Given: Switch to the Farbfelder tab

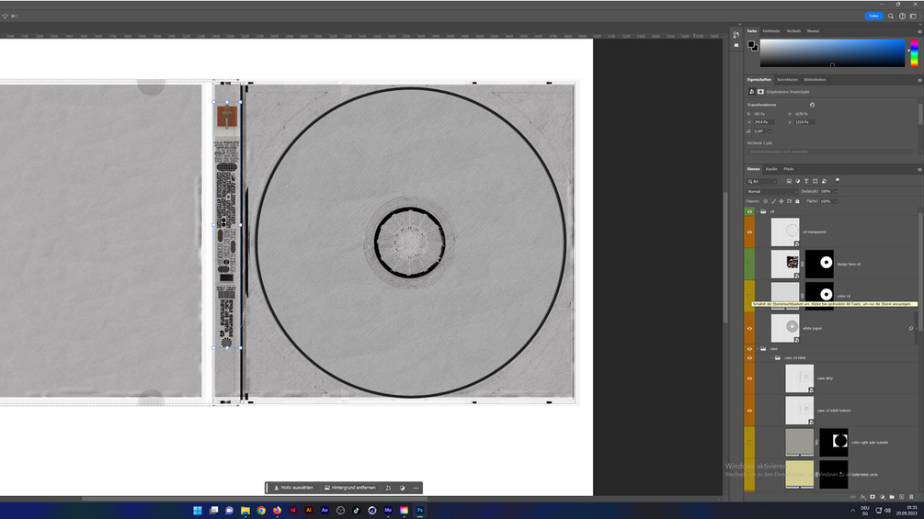Looking at the screenshot, I should 770,31.
